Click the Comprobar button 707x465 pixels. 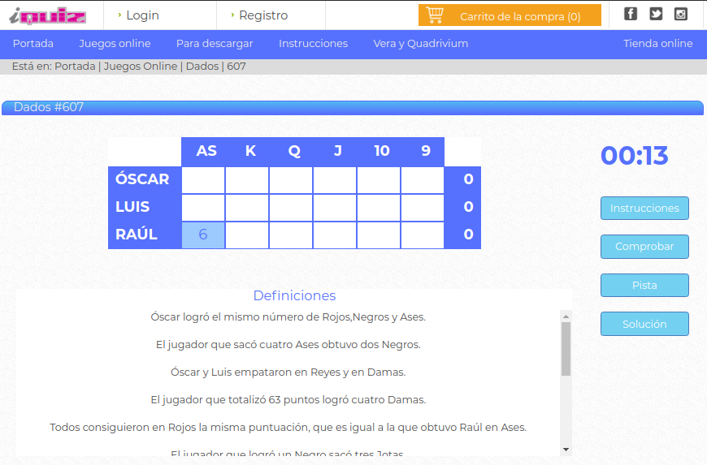tap(644, 246)
